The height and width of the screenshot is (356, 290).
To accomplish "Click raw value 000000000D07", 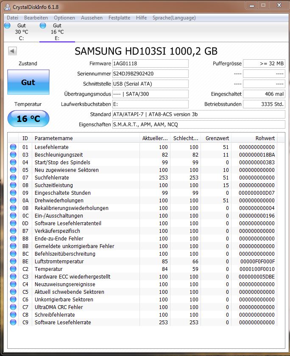I will (x=257, y=193).
